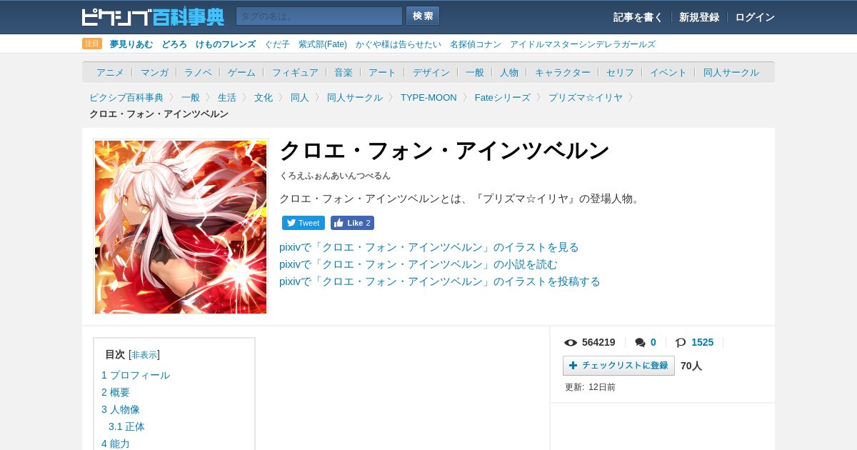Go to Fateシリーズ breadcrumb
857x450 pixels.
(503, 97)
